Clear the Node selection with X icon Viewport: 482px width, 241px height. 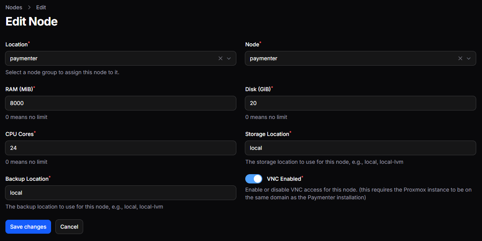pos(460,58)
